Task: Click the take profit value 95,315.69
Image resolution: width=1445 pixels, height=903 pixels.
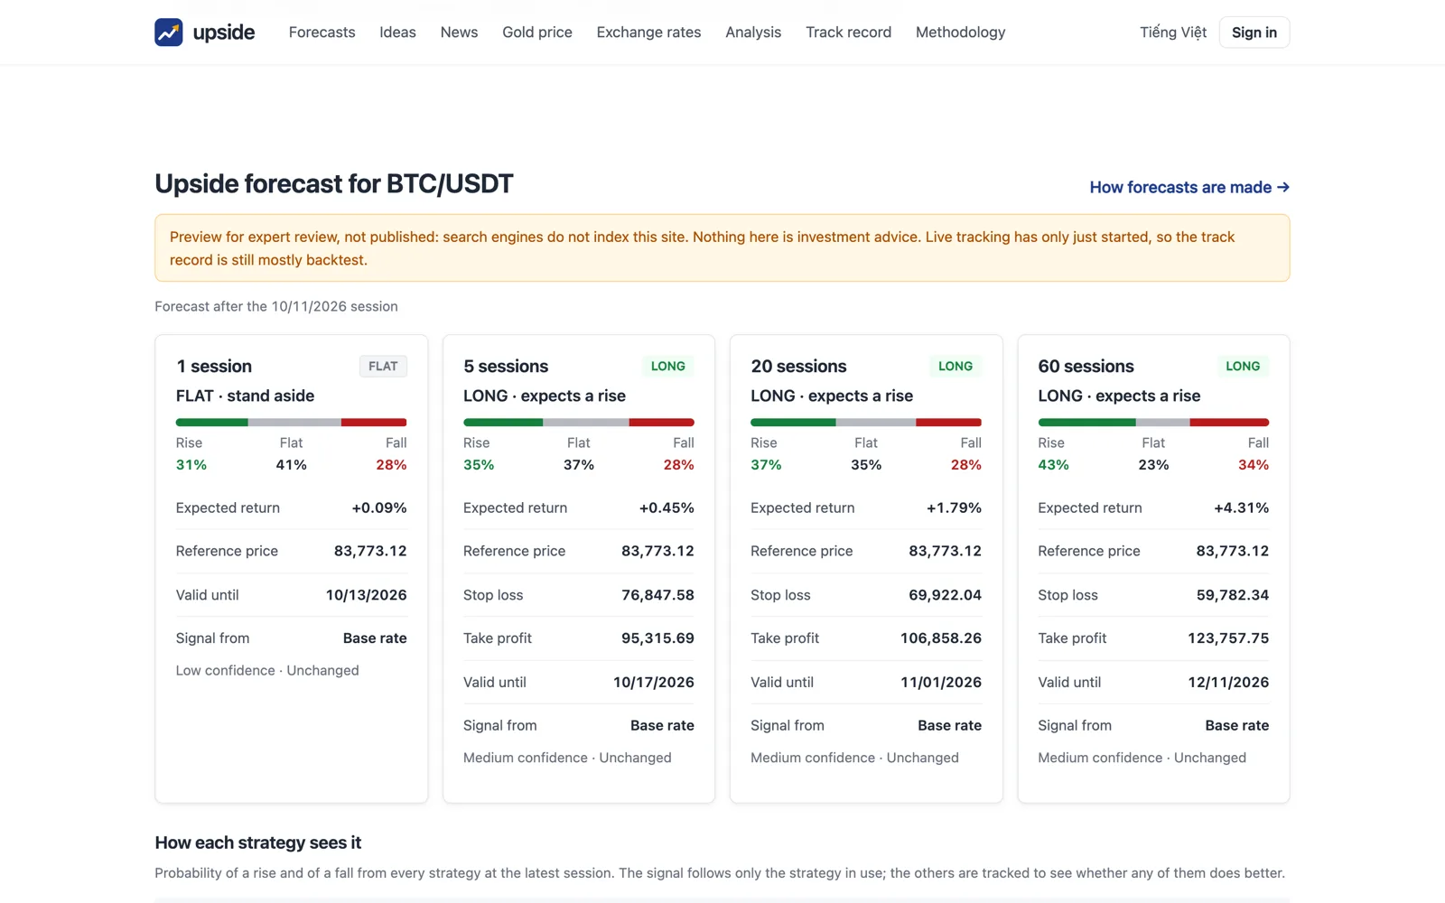Action: tap(657, 638)
